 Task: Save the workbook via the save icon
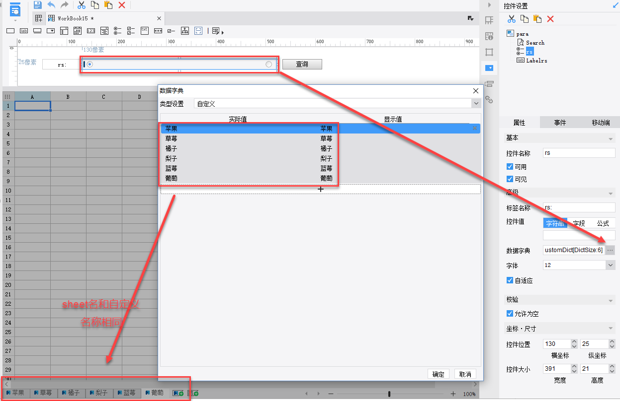tap(38, 5)
